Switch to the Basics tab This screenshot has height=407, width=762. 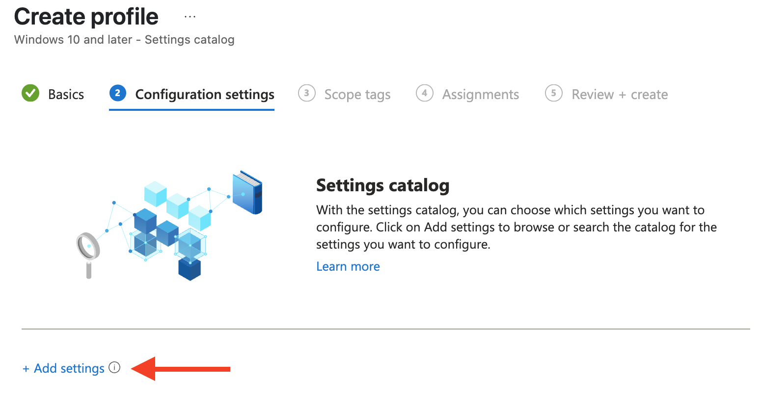[66, 94]
